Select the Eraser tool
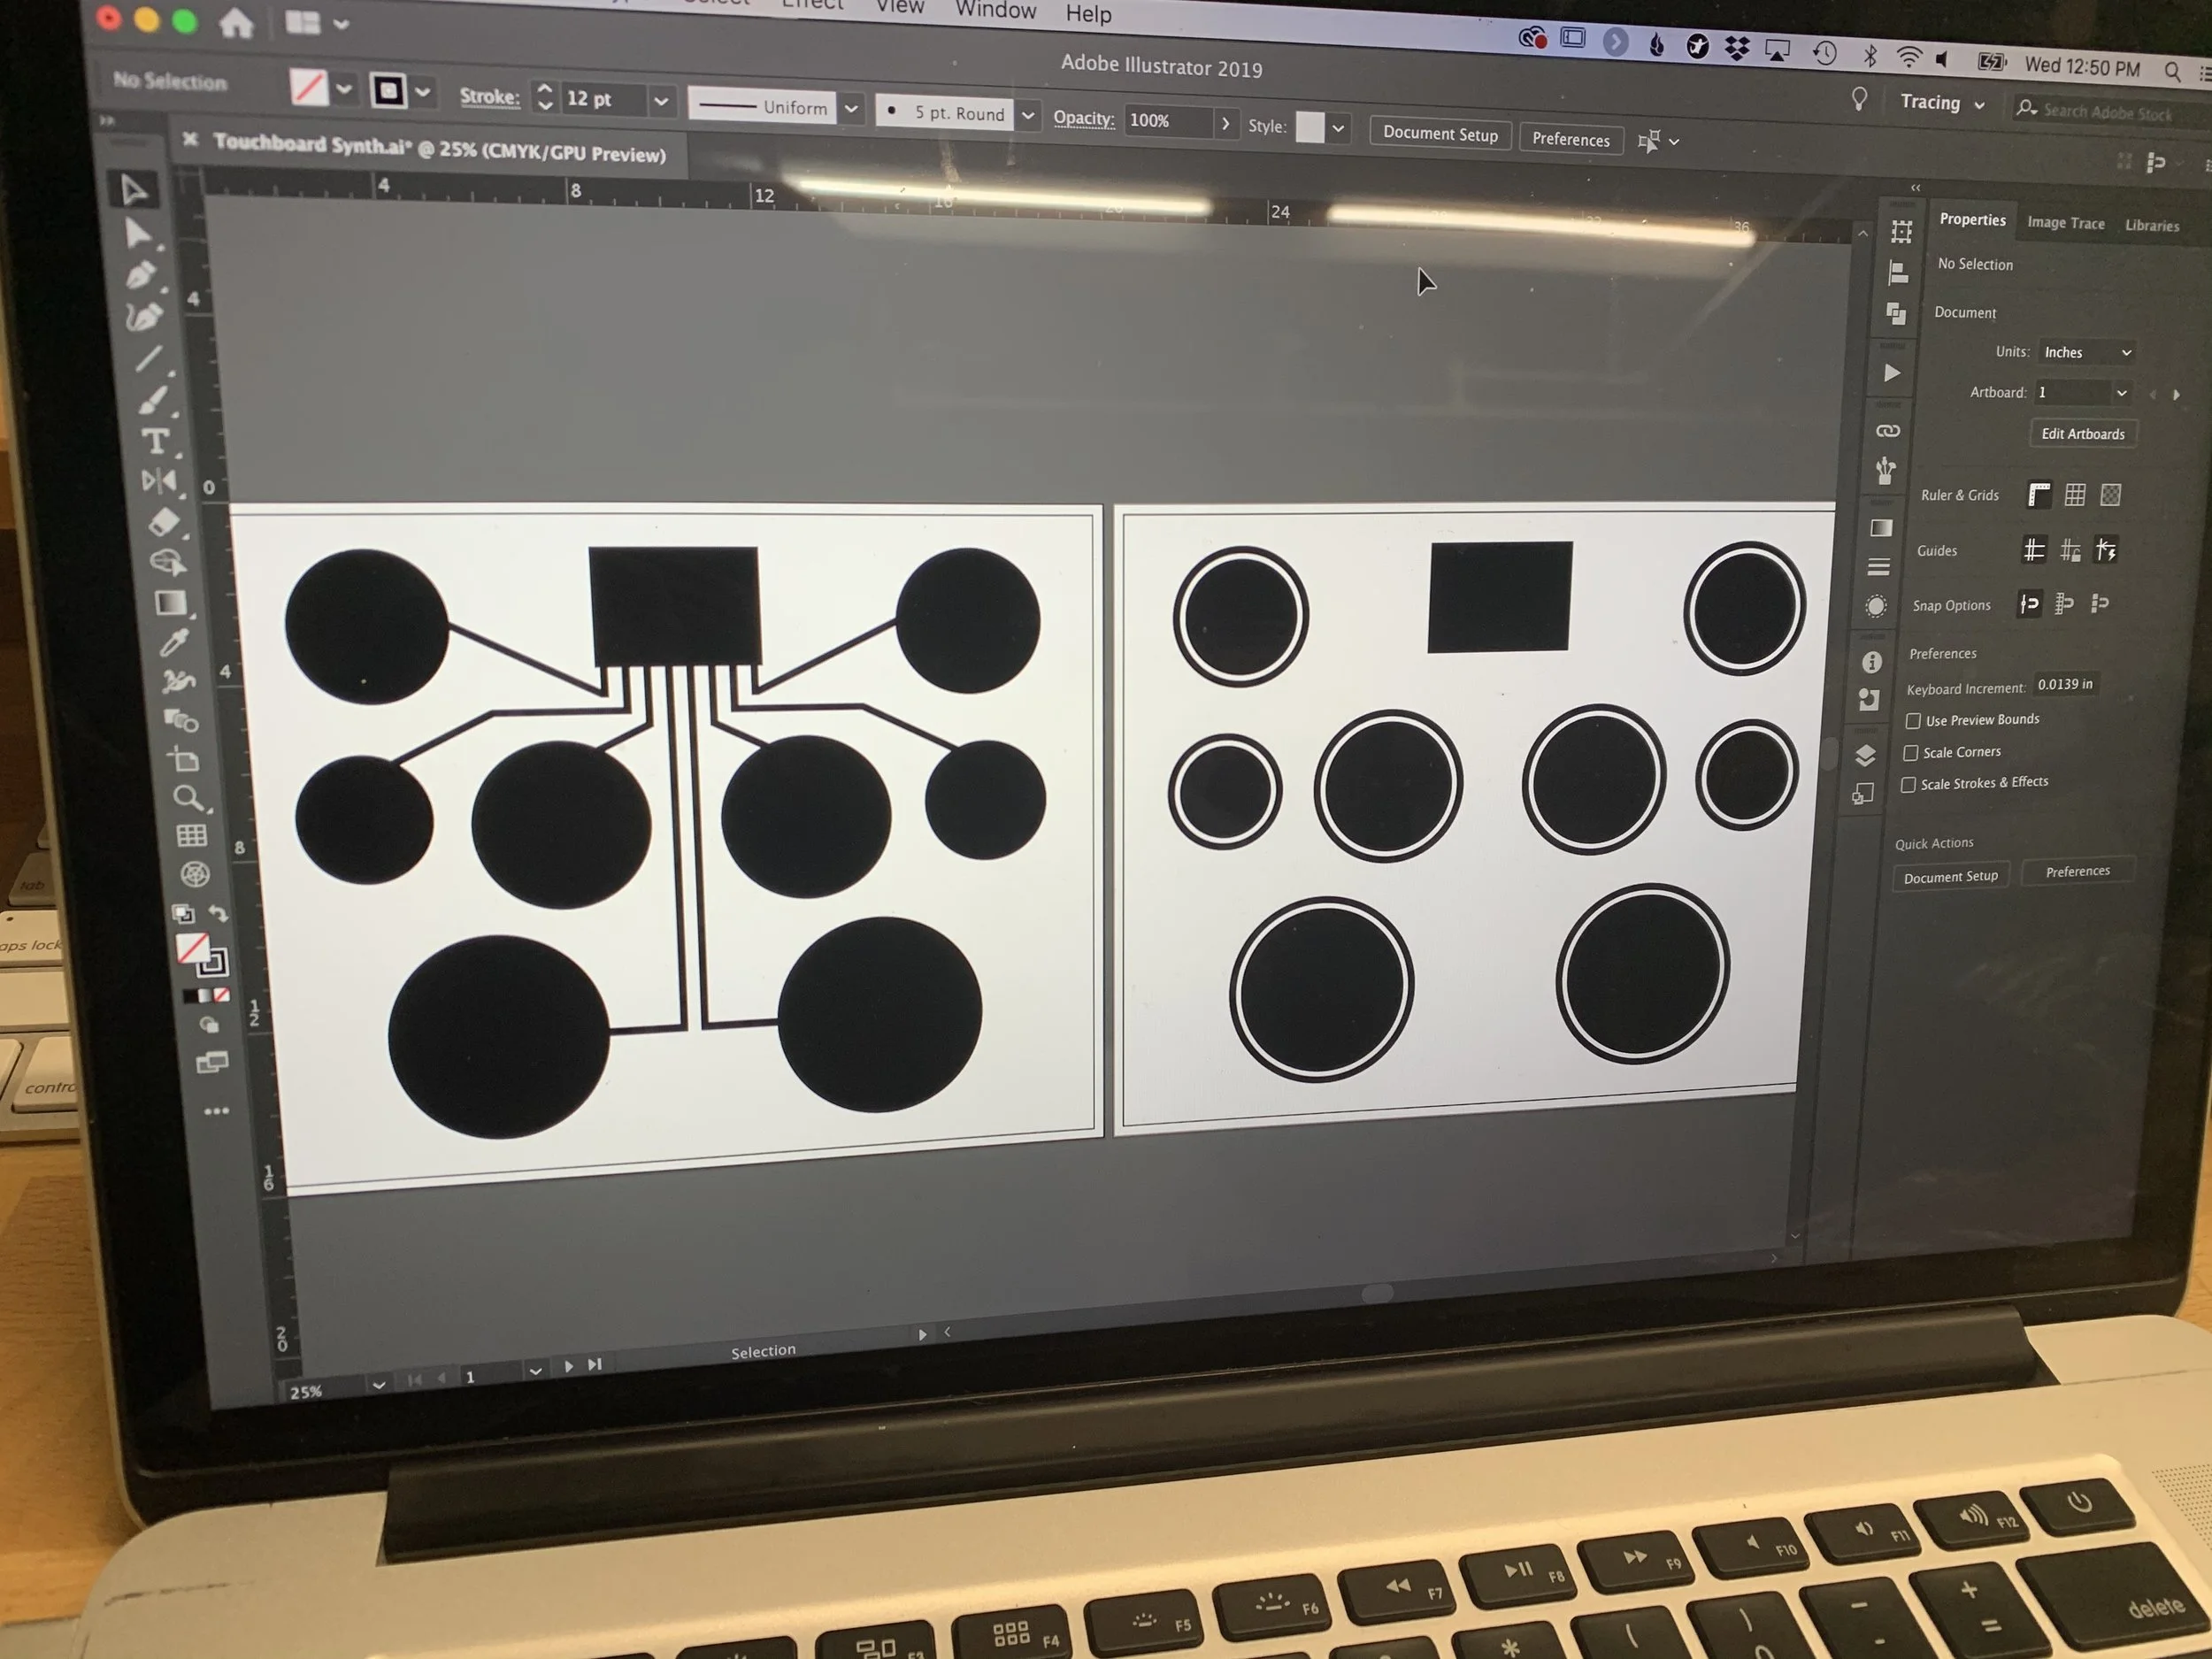The height and width of the screenshot is (1659, 2212). coord(165,522)
